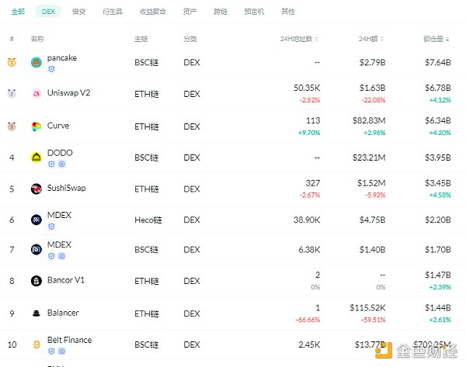This screenshot has width=466, height=367.
Task: Sort by 锁仓量 column arrows
Action: click(x=449, y=38)
